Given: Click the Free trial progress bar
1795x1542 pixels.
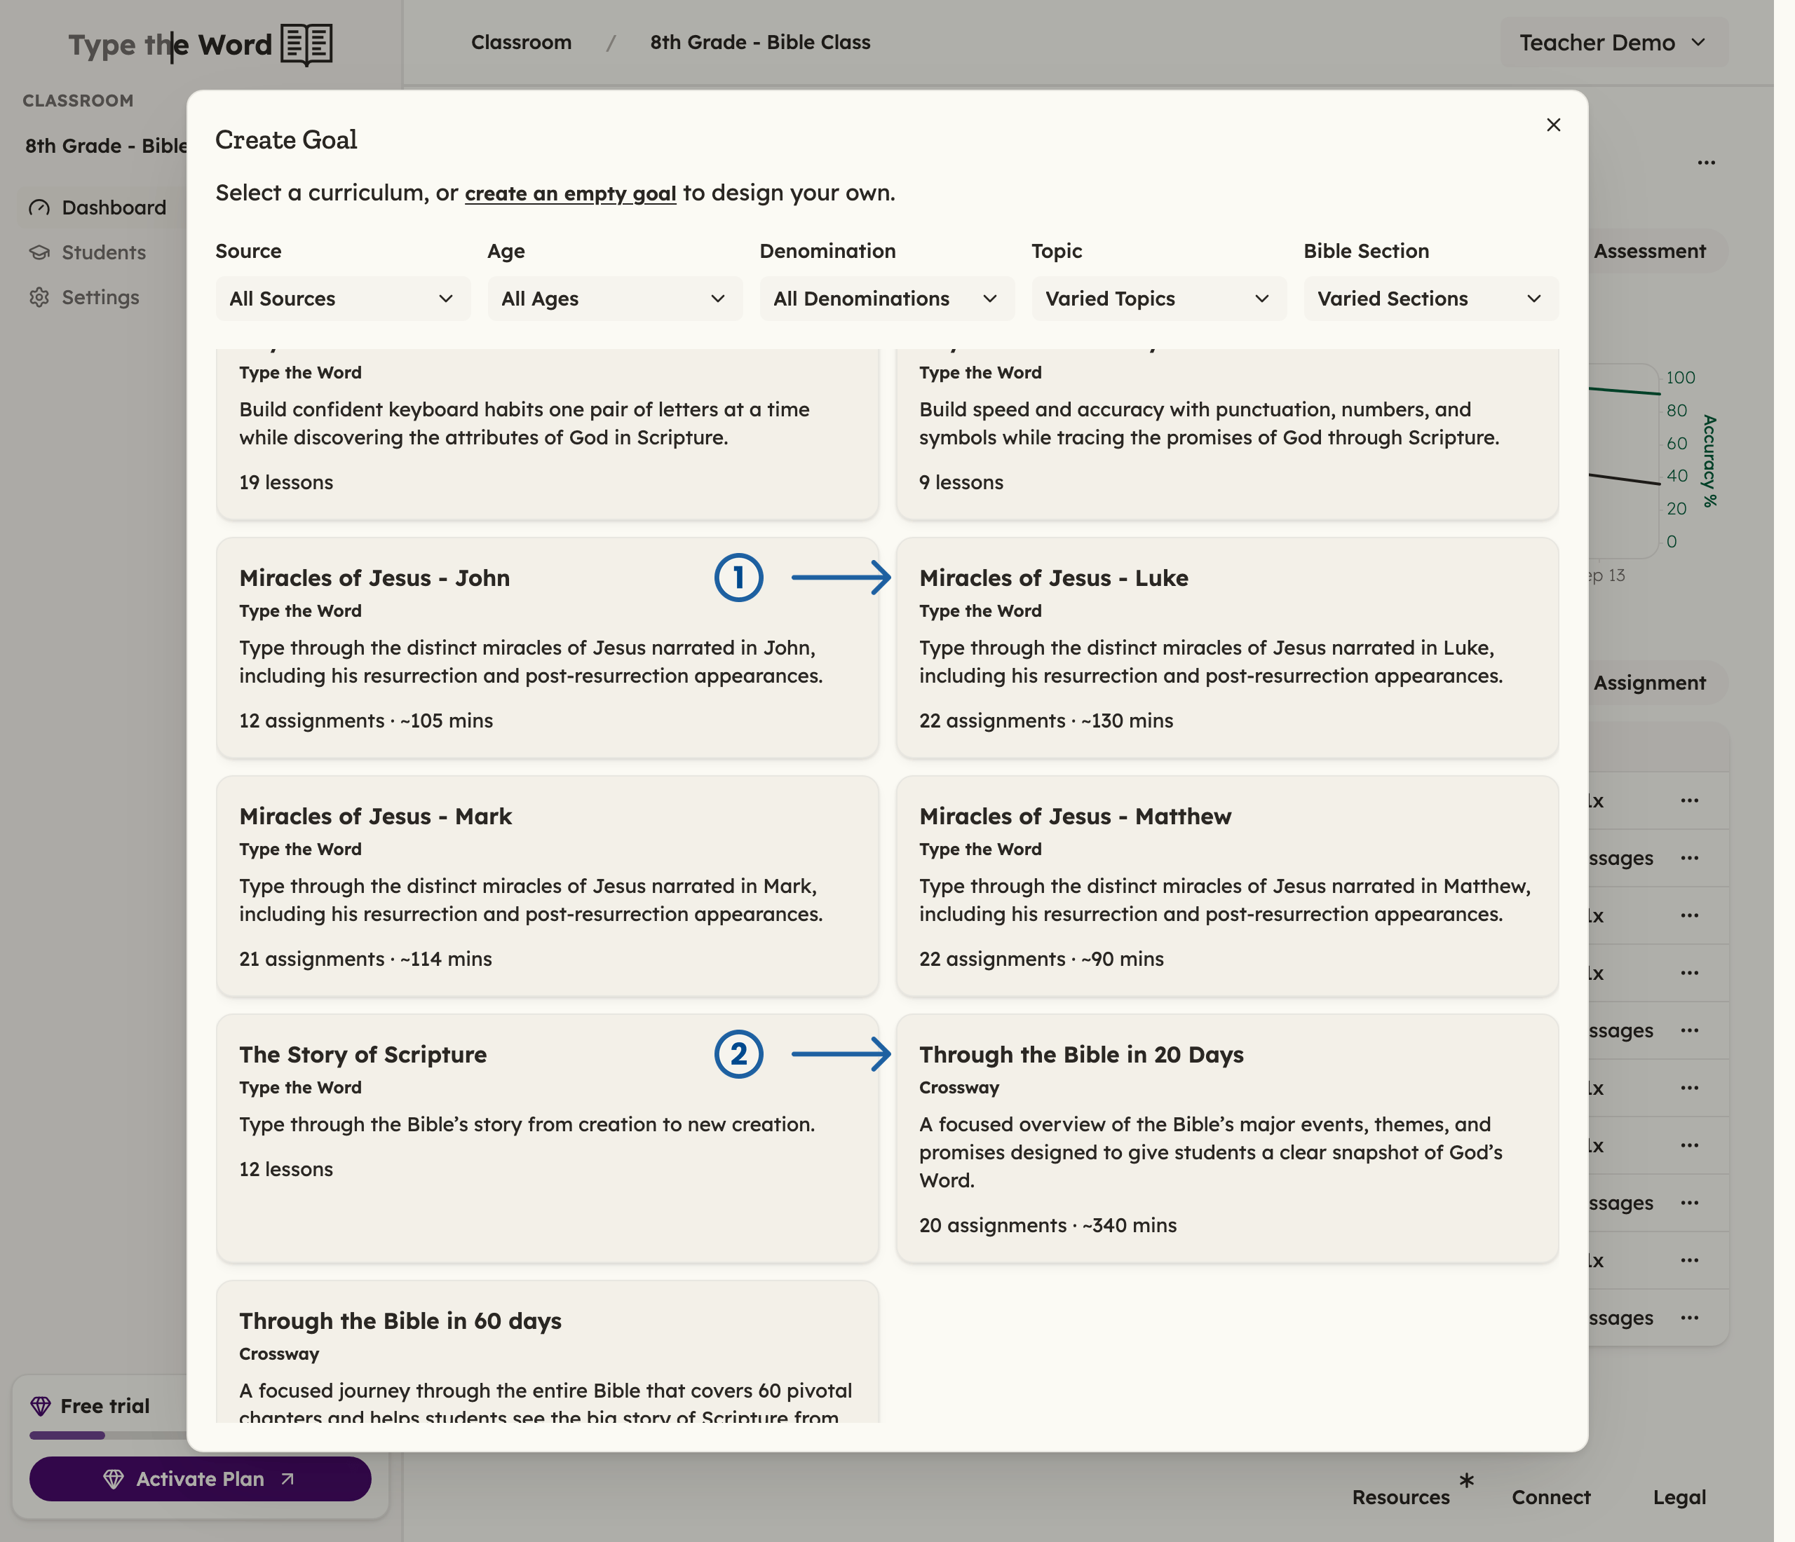Looking at the screenshot, I should click(x=108, y=1435).
